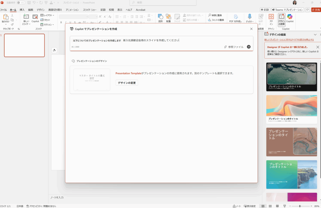321x208 pixels.
Task: Switch to slide sorter view in the status bar
Action: (x=270, y=206)
